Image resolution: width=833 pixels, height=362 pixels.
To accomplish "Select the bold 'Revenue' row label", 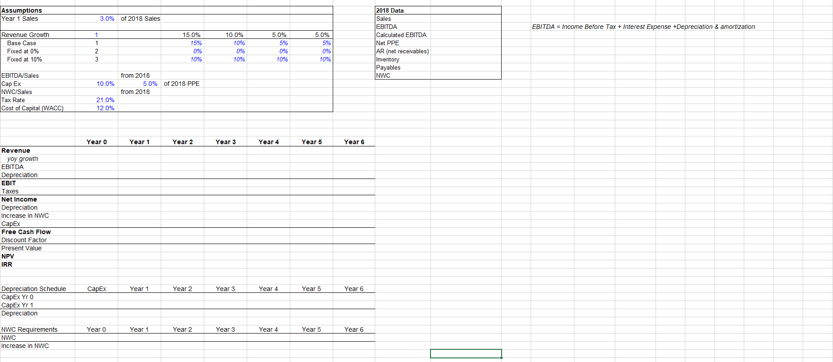I will (16, 150).
